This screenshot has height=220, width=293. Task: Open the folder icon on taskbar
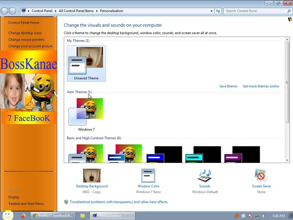pos(83,216)
